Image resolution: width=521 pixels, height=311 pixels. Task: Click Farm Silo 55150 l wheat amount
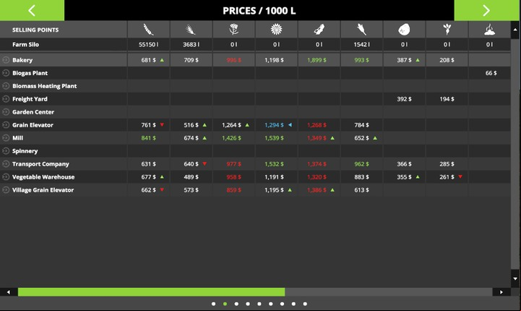(149, 44)
